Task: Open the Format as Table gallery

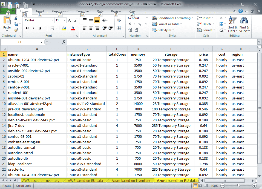Action: [167, 24]
